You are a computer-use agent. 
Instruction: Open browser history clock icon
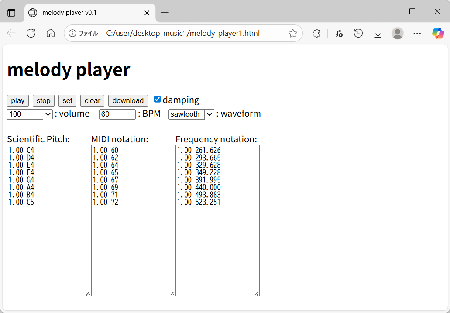click(x=358, y=33)
